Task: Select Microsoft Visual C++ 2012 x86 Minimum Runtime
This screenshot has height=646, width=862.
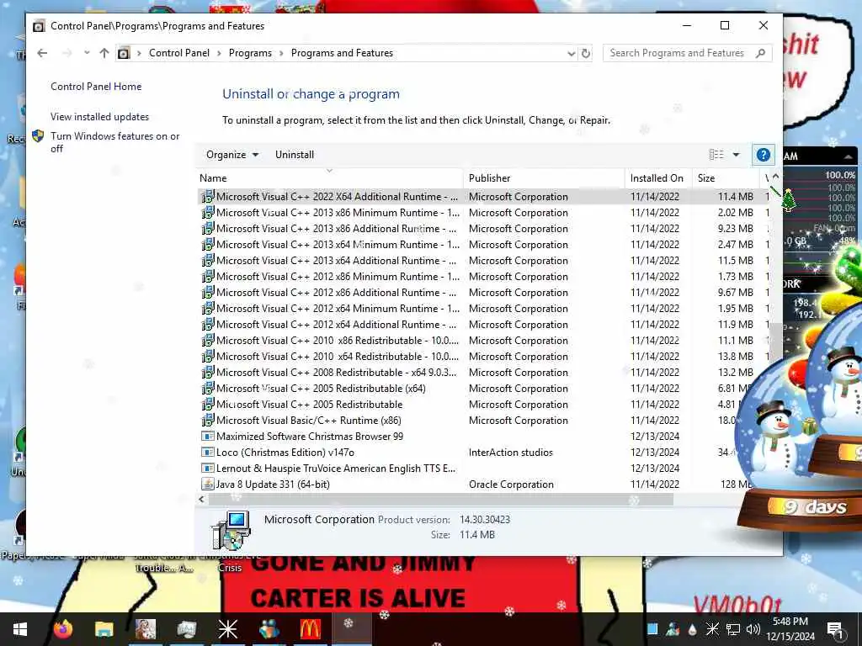Action: point(338,276)
